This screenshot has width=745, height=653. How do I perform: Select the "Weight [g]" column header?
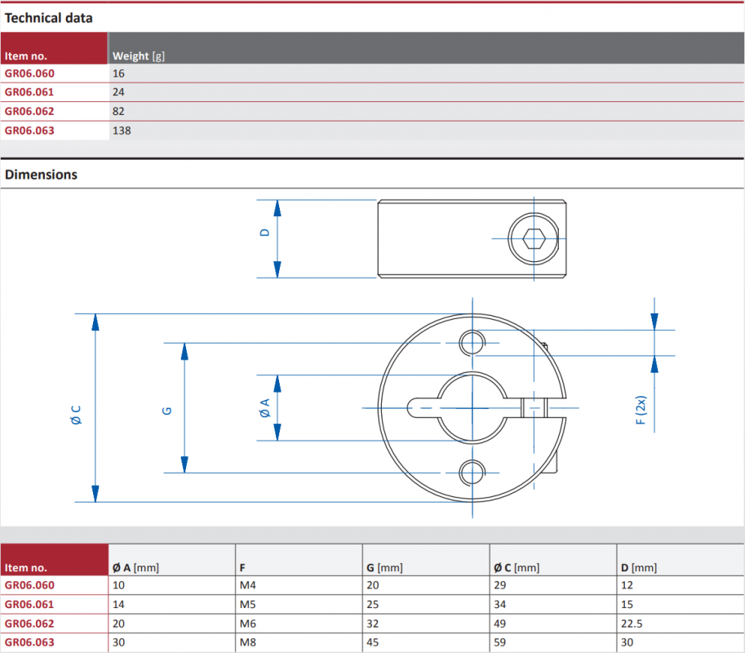[x=139, y=56]
